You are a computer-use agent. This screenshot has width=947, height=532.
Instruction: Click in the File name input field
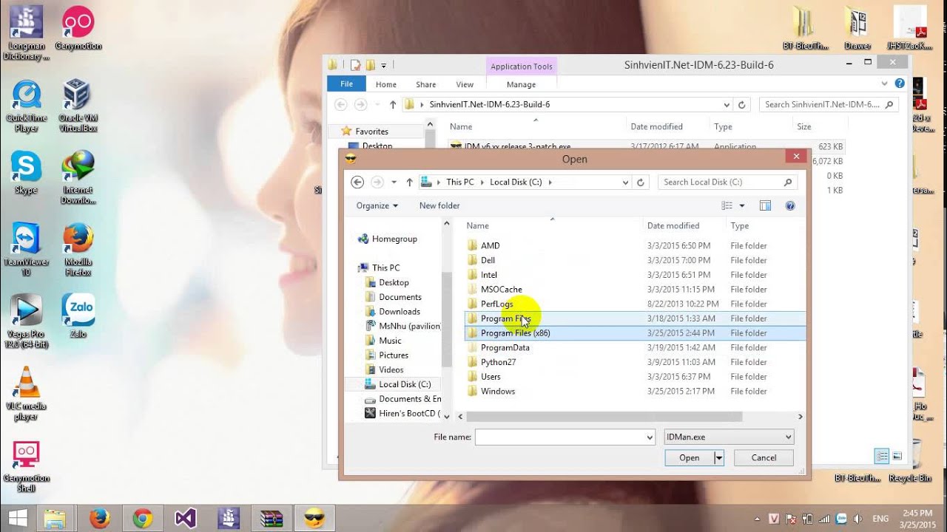pyautogui.click(x=560, y=437)
